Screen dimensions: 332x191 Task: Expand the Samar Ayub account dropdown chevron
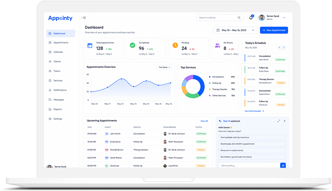point(284,18)
